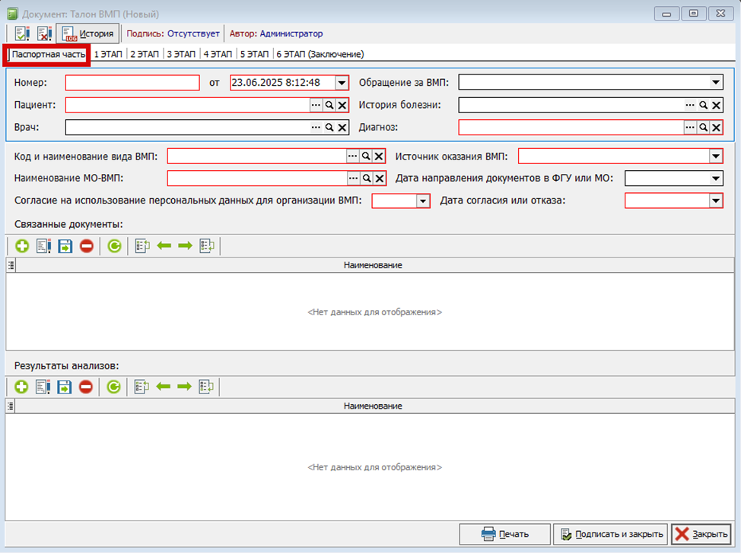The width and height of the screenshot is (741, 553).
Task: Edit selected record in Результаты анализов
Action: coord(43,387)
